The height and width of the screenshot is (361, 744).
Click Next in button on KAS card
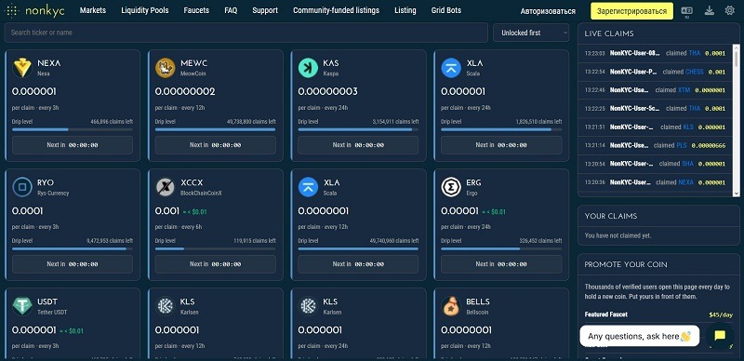tap(358, 145)
